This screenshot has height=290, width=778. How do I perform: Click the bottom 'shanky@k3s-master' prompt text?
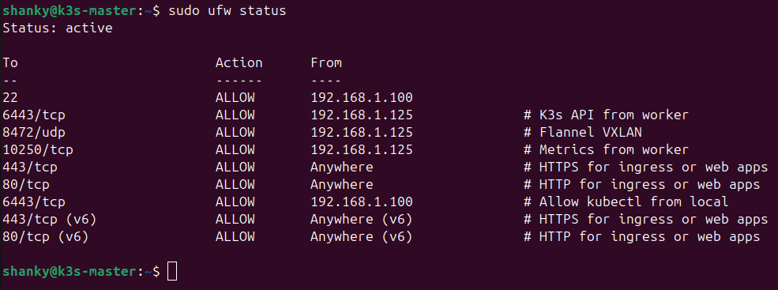pyautogui.click(x=69, y=271)
